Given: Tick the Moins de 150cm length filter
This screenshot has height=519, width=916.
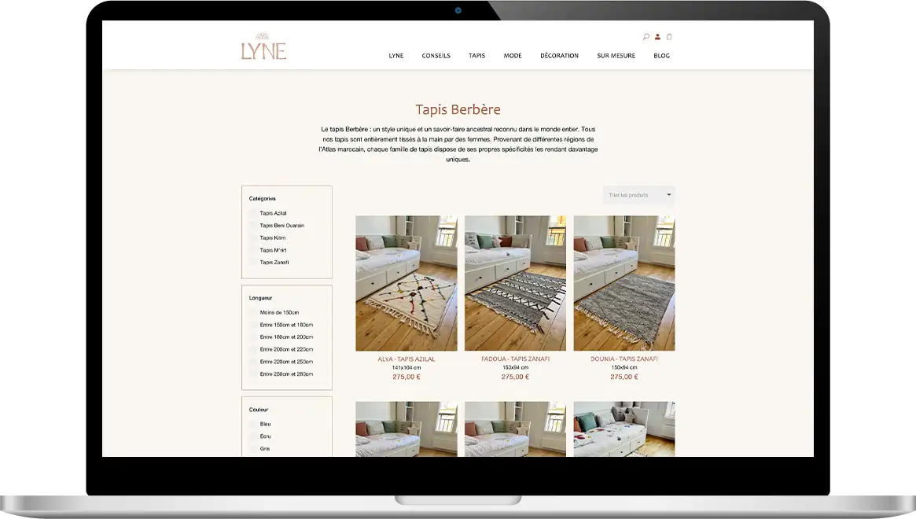Looking at the screenshot, I should click(x=253, y=313).
